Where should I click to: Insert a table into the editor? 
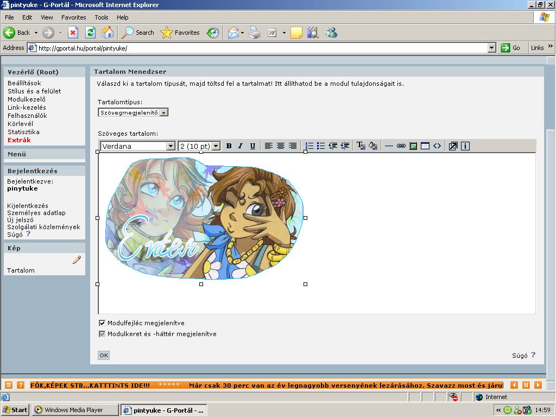coord(425,146)
